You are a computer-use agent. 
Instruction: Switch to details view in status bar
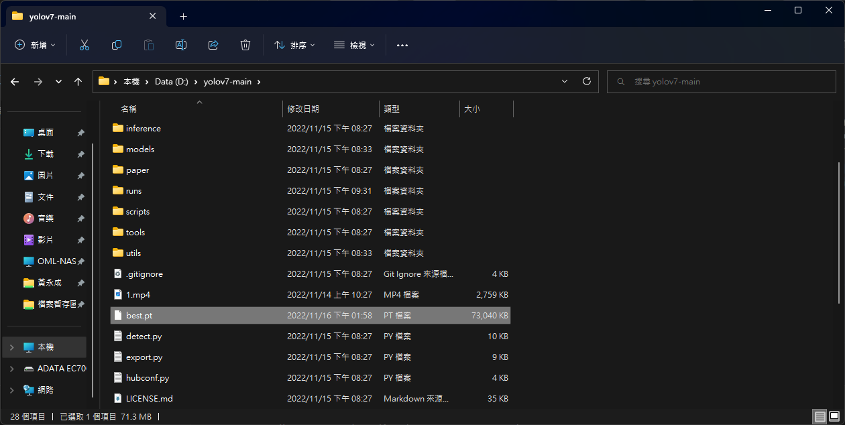coord(820,416)
